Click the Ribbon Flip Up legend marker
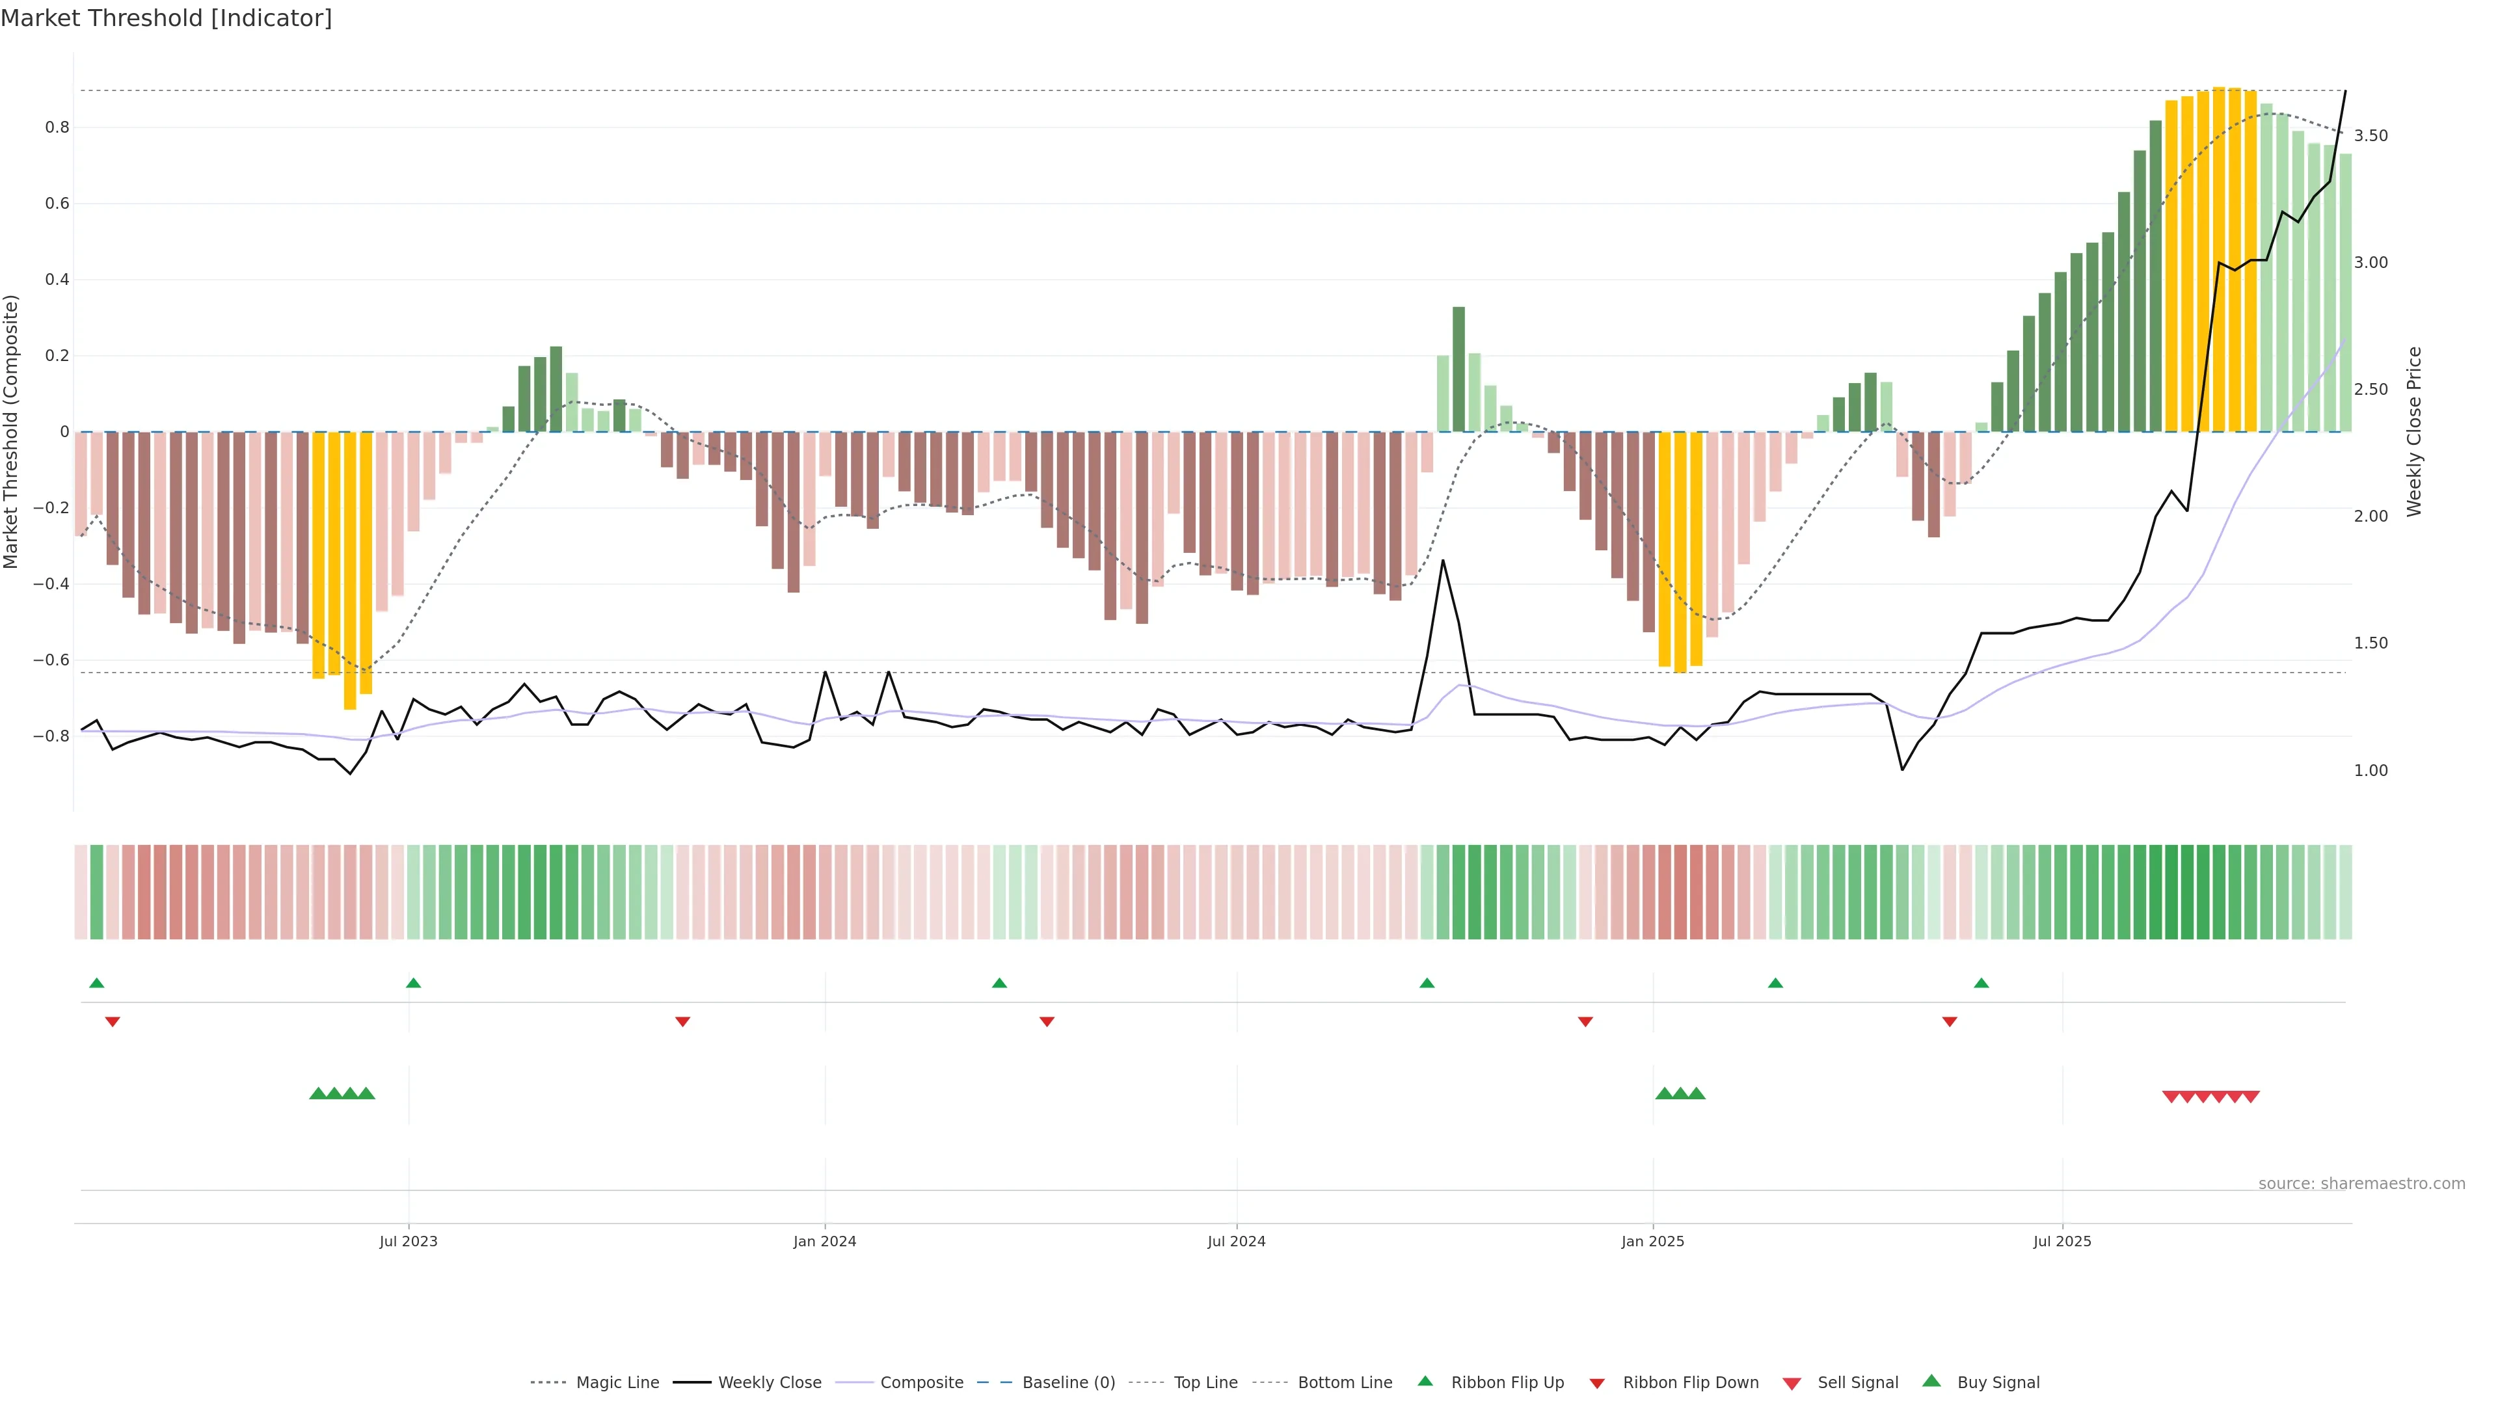Viewport: 2498px width, 1405px height. [x=1425, y=1381]
